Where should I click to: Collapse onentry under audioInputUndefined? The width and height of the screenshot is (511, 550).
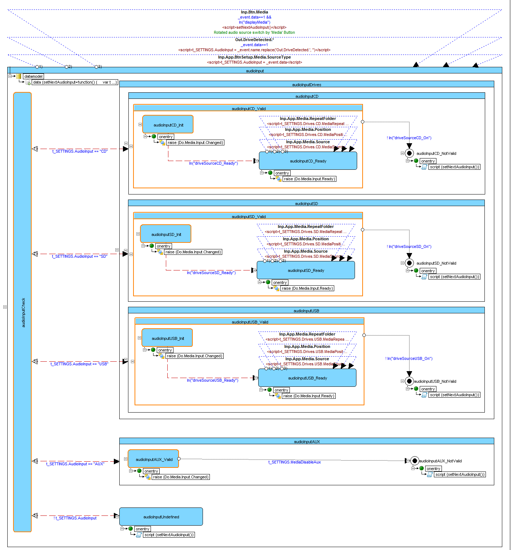click(122, 529)
